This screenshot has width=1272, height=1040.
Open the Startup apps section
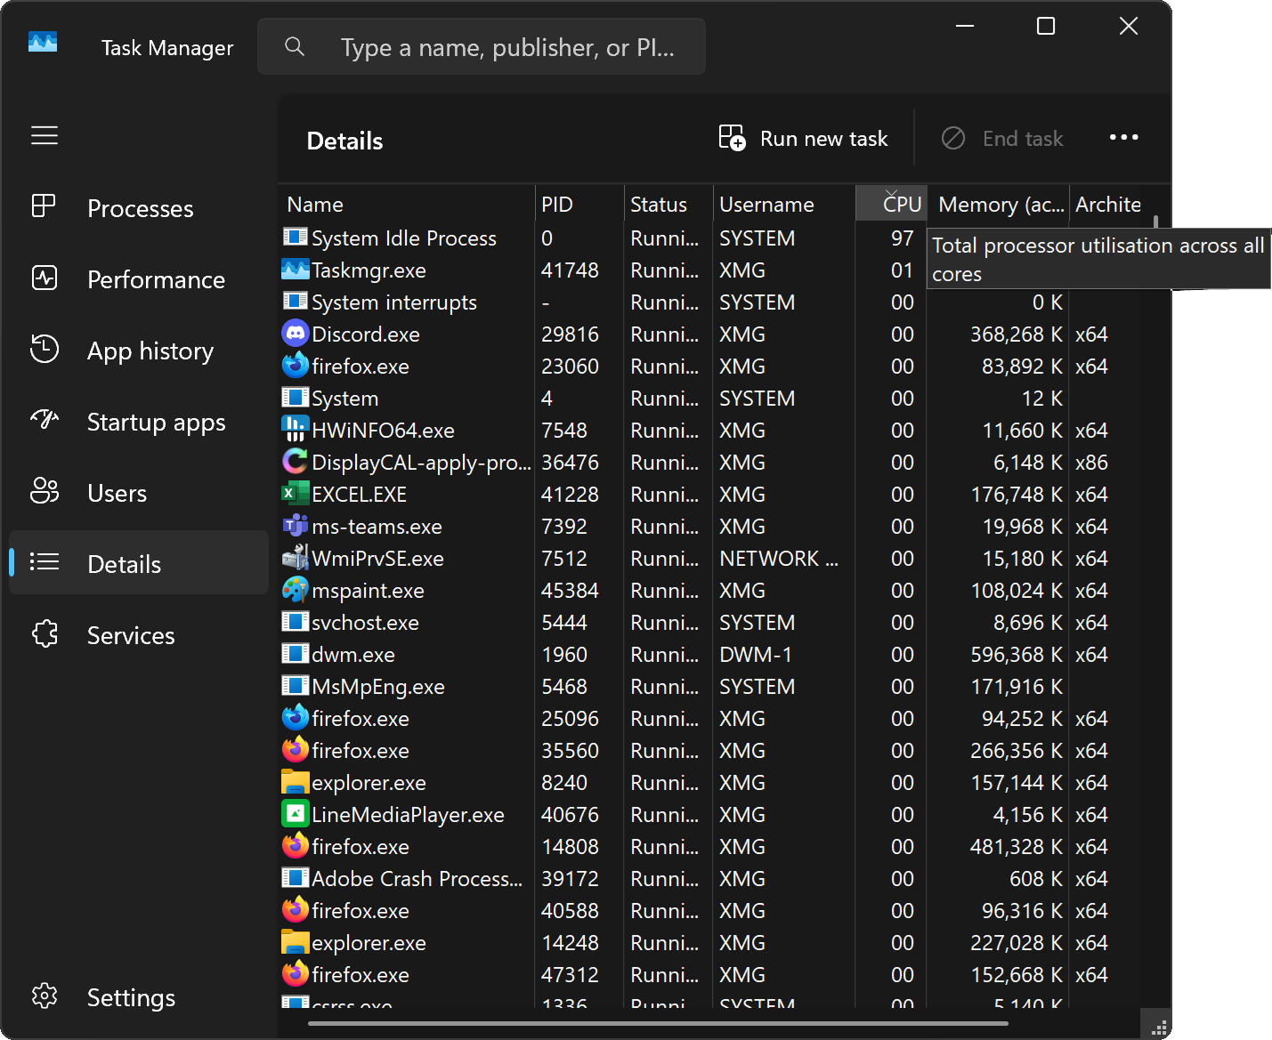156,422
